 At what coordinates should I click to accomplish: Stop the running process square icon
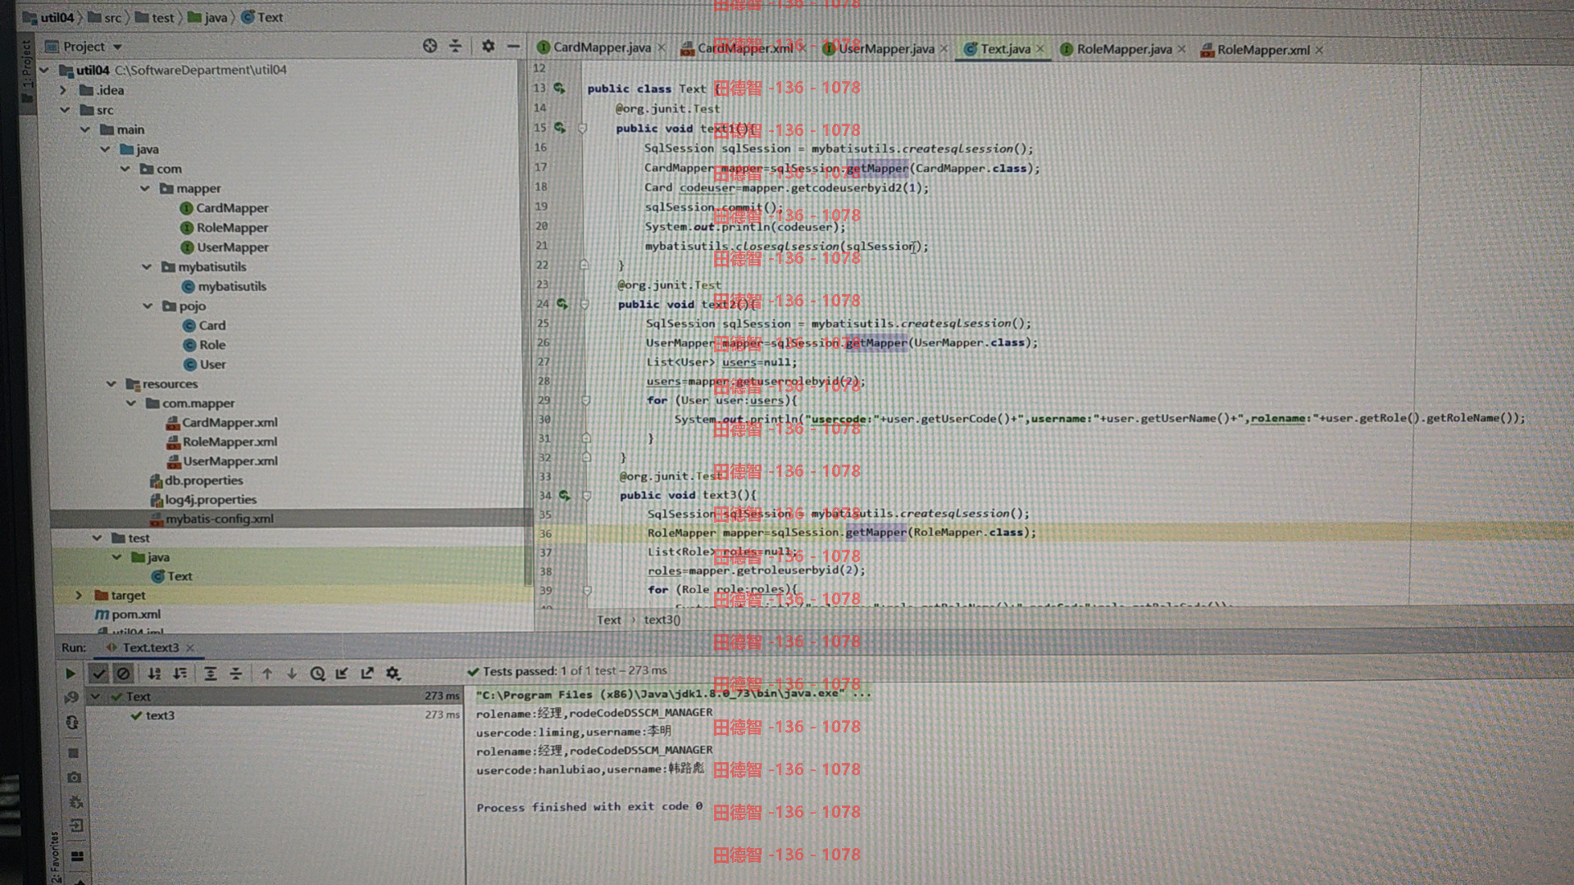(x=74, y=752)
